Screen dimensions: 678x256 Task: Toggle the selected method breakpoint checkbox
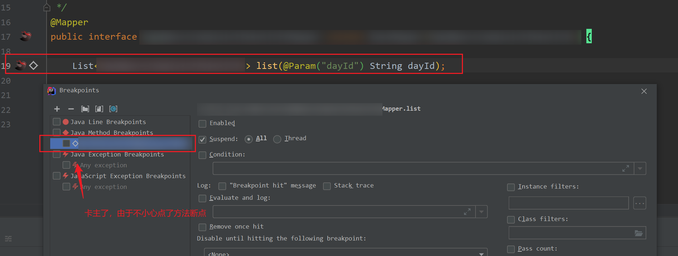(x=66, y=144)
